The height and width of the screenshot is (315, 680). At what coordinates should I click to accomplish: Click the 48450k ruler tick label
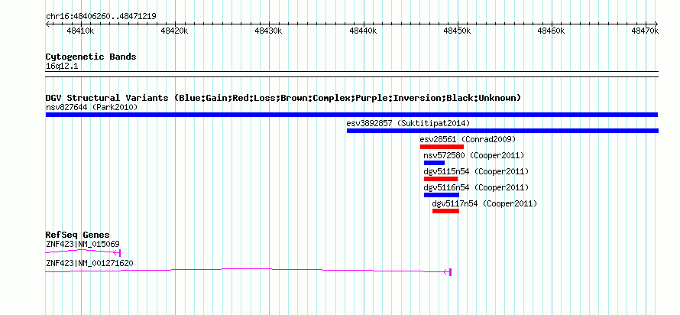click(457, 31)
